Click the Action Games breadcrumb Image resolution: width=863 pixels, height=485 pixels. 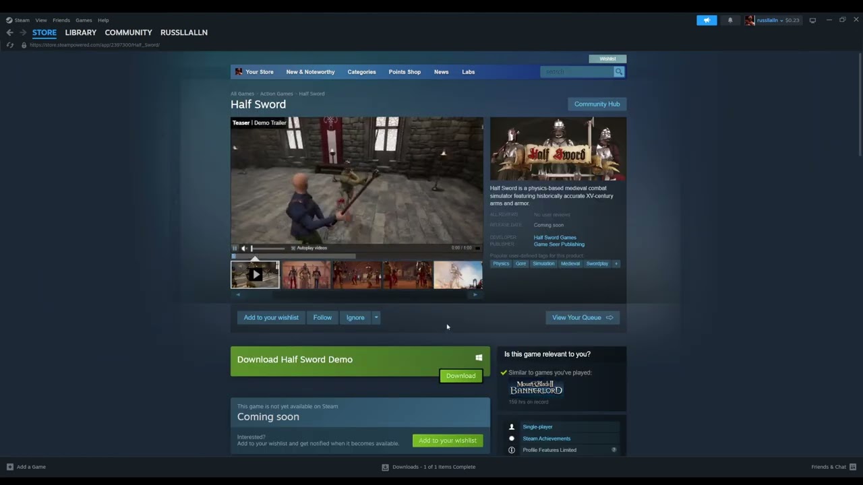(x=276, y=94)
